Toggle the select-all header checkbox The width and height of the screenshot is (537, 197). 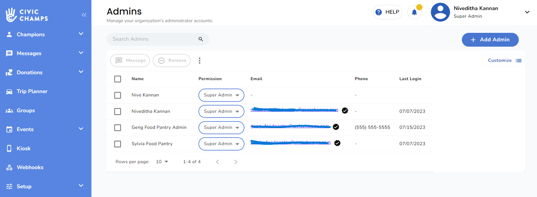(118, 79)
